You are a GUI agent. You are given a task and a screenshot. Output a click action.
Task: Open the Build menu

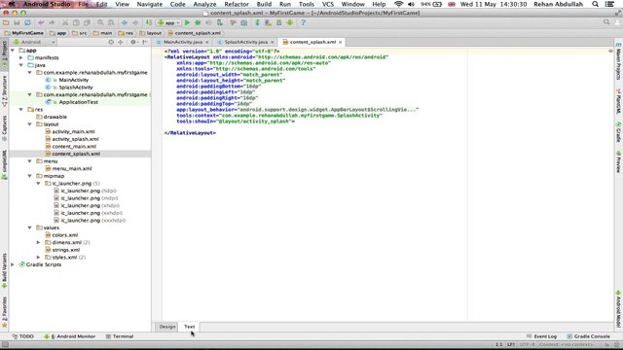pos(264,4)
